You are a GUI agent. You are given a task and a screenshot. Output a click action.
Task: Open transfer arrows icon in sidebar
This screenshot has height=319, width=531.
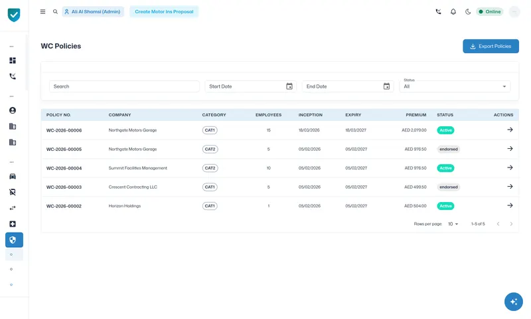(x=13, y=208)
